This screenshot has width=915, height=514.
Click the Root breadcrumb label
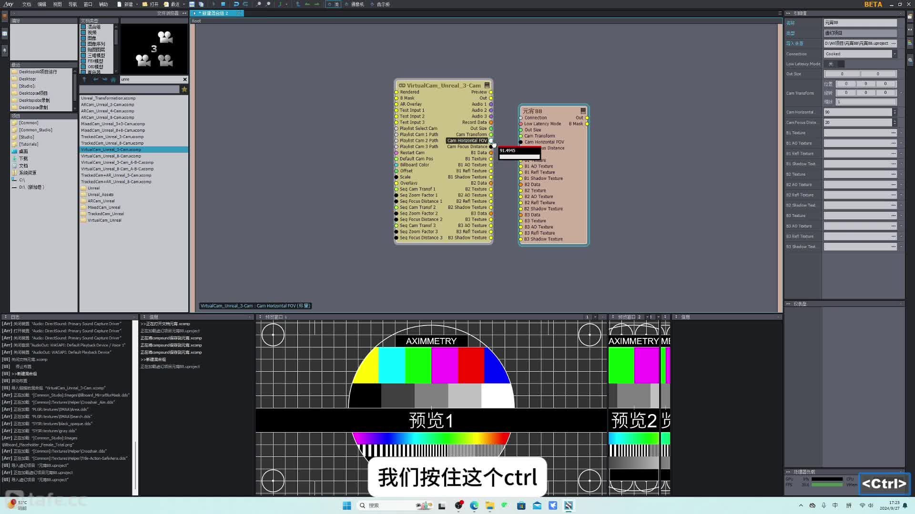pyautogui.click(x=196, y=21)
